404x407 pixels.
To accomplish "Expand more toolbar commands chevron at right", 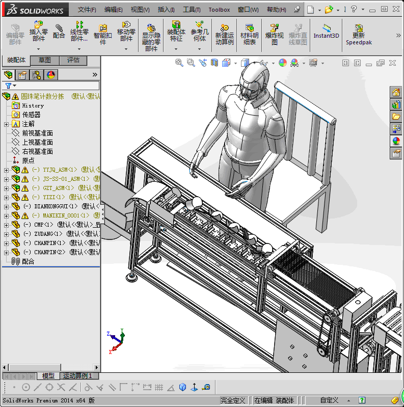I will [x=398, y=35].
